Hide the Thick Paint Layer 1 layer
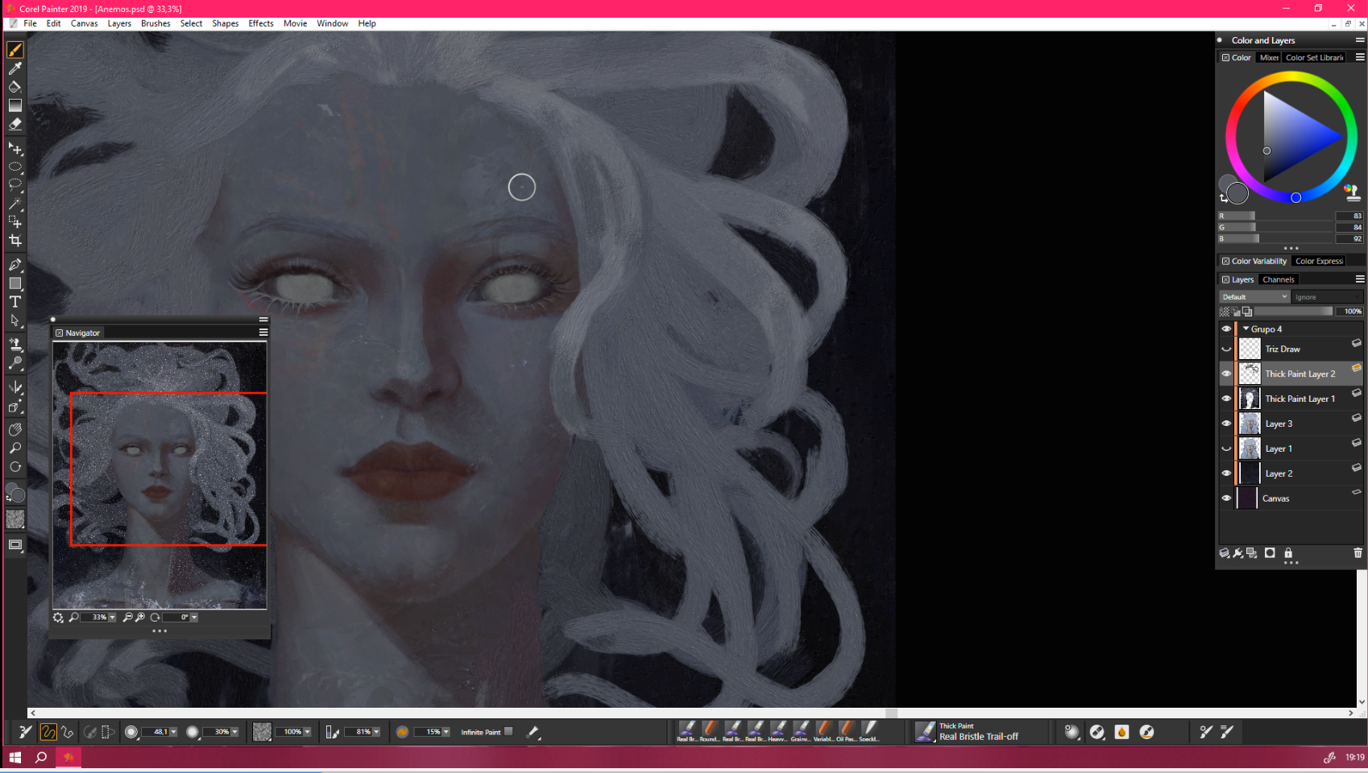The width and height of the screenshot is (1368, 773). click(x=1226, y=399)
